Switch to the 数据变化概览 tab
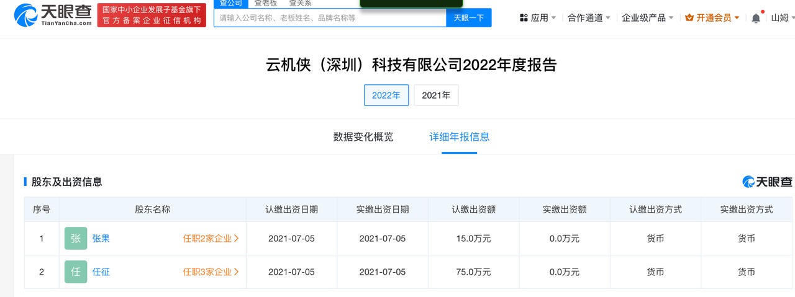The image size is (795, 297). [363, 137]
